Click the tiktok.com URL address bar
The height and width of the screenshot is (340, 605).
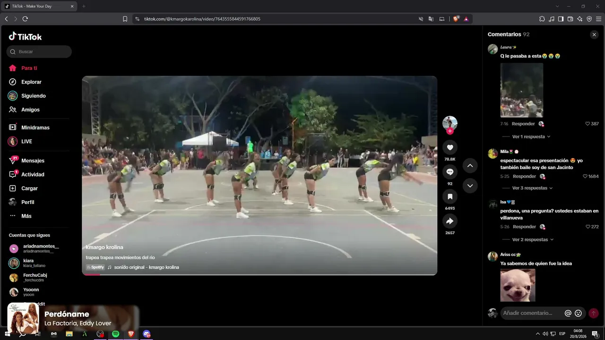202,19
